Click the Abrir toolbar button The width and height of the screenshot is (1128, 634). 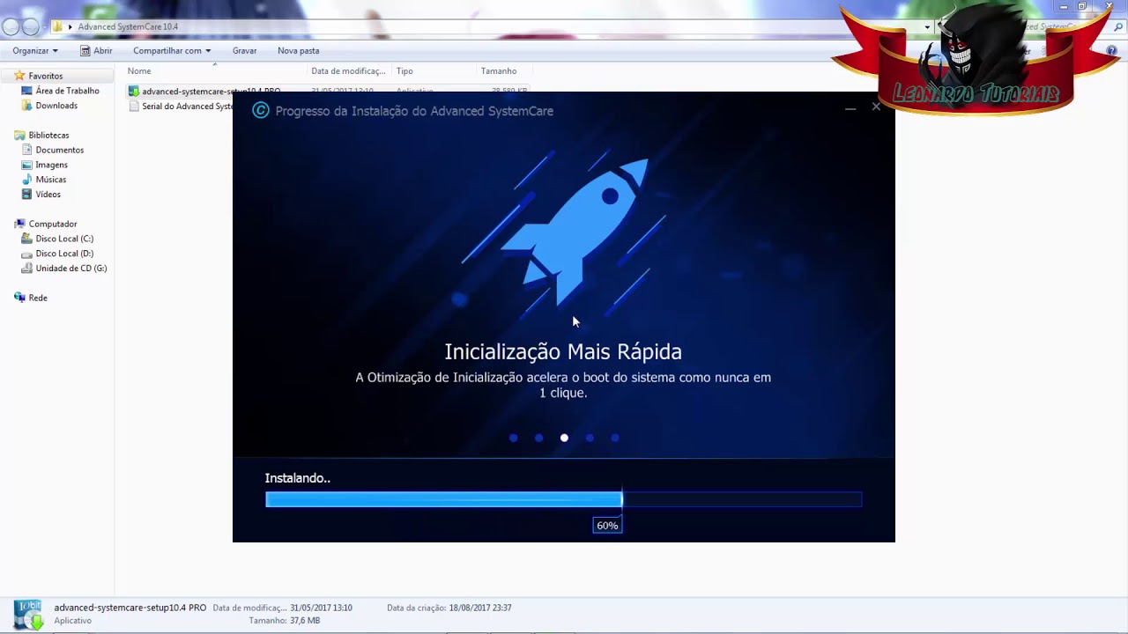pyautogui.click(x=96, y=51)
